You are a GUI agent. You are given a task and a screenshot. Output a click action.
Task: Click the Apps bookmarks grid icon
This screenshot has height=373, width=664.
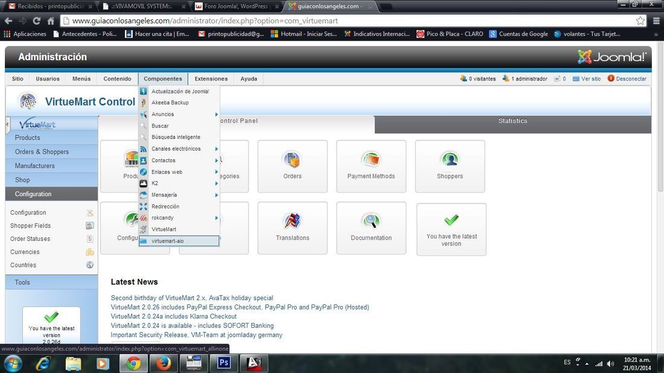7,34
